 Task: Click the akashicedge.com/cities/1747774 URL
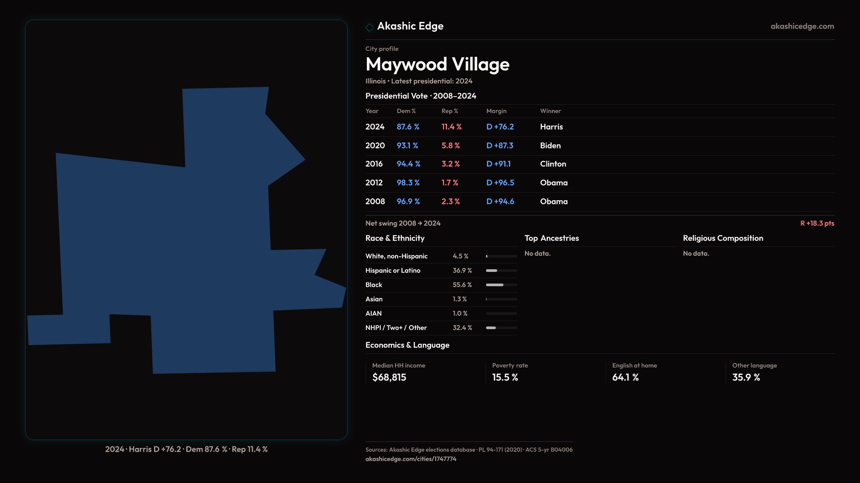[410, 459]
